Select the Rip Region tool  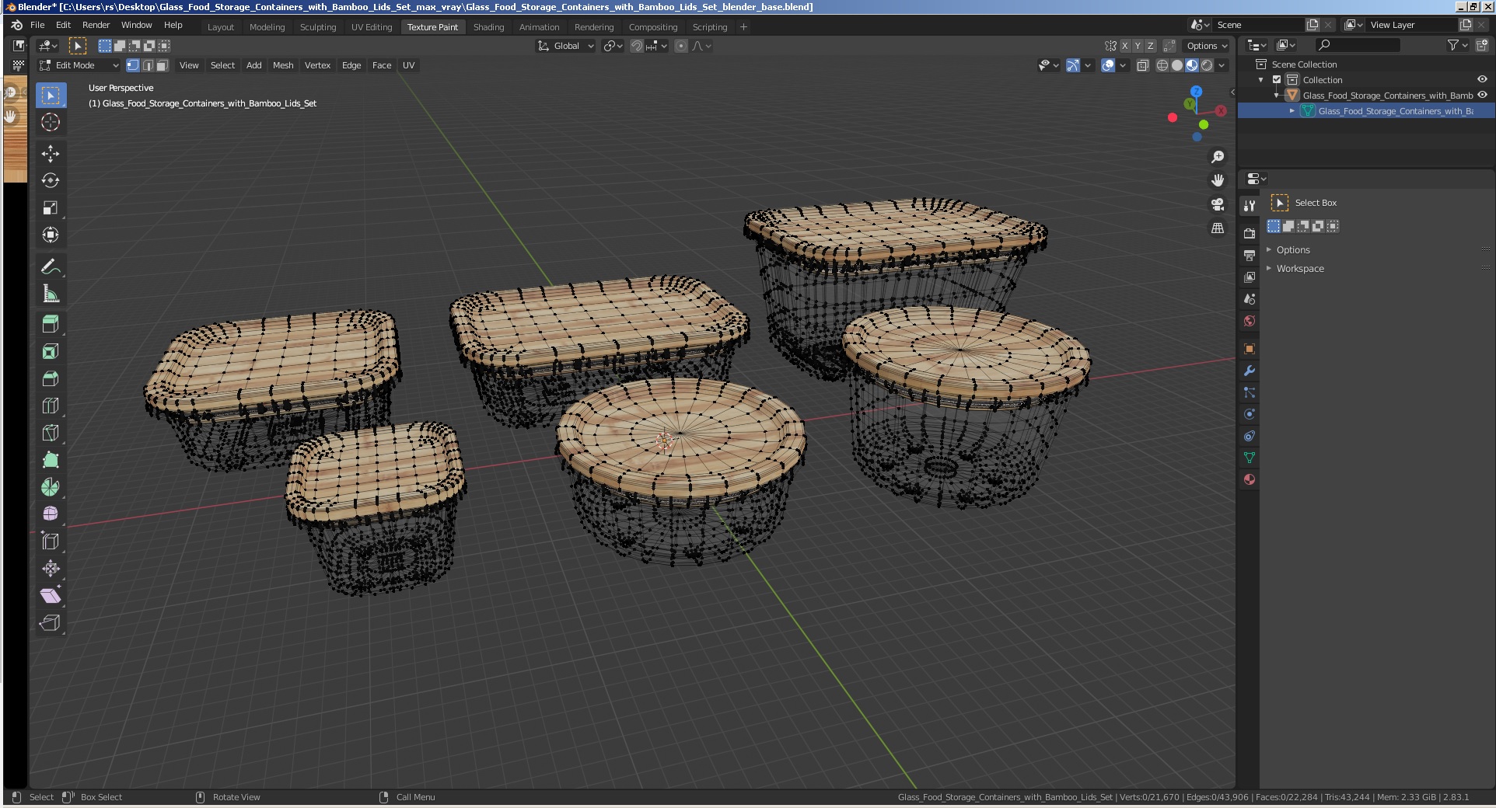coord(51,623)
